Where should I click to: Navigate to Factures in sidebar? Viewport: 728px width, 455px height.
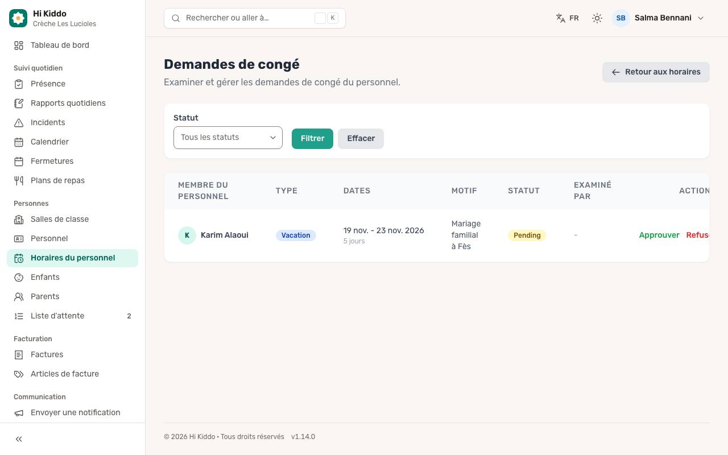pos(72,355)
